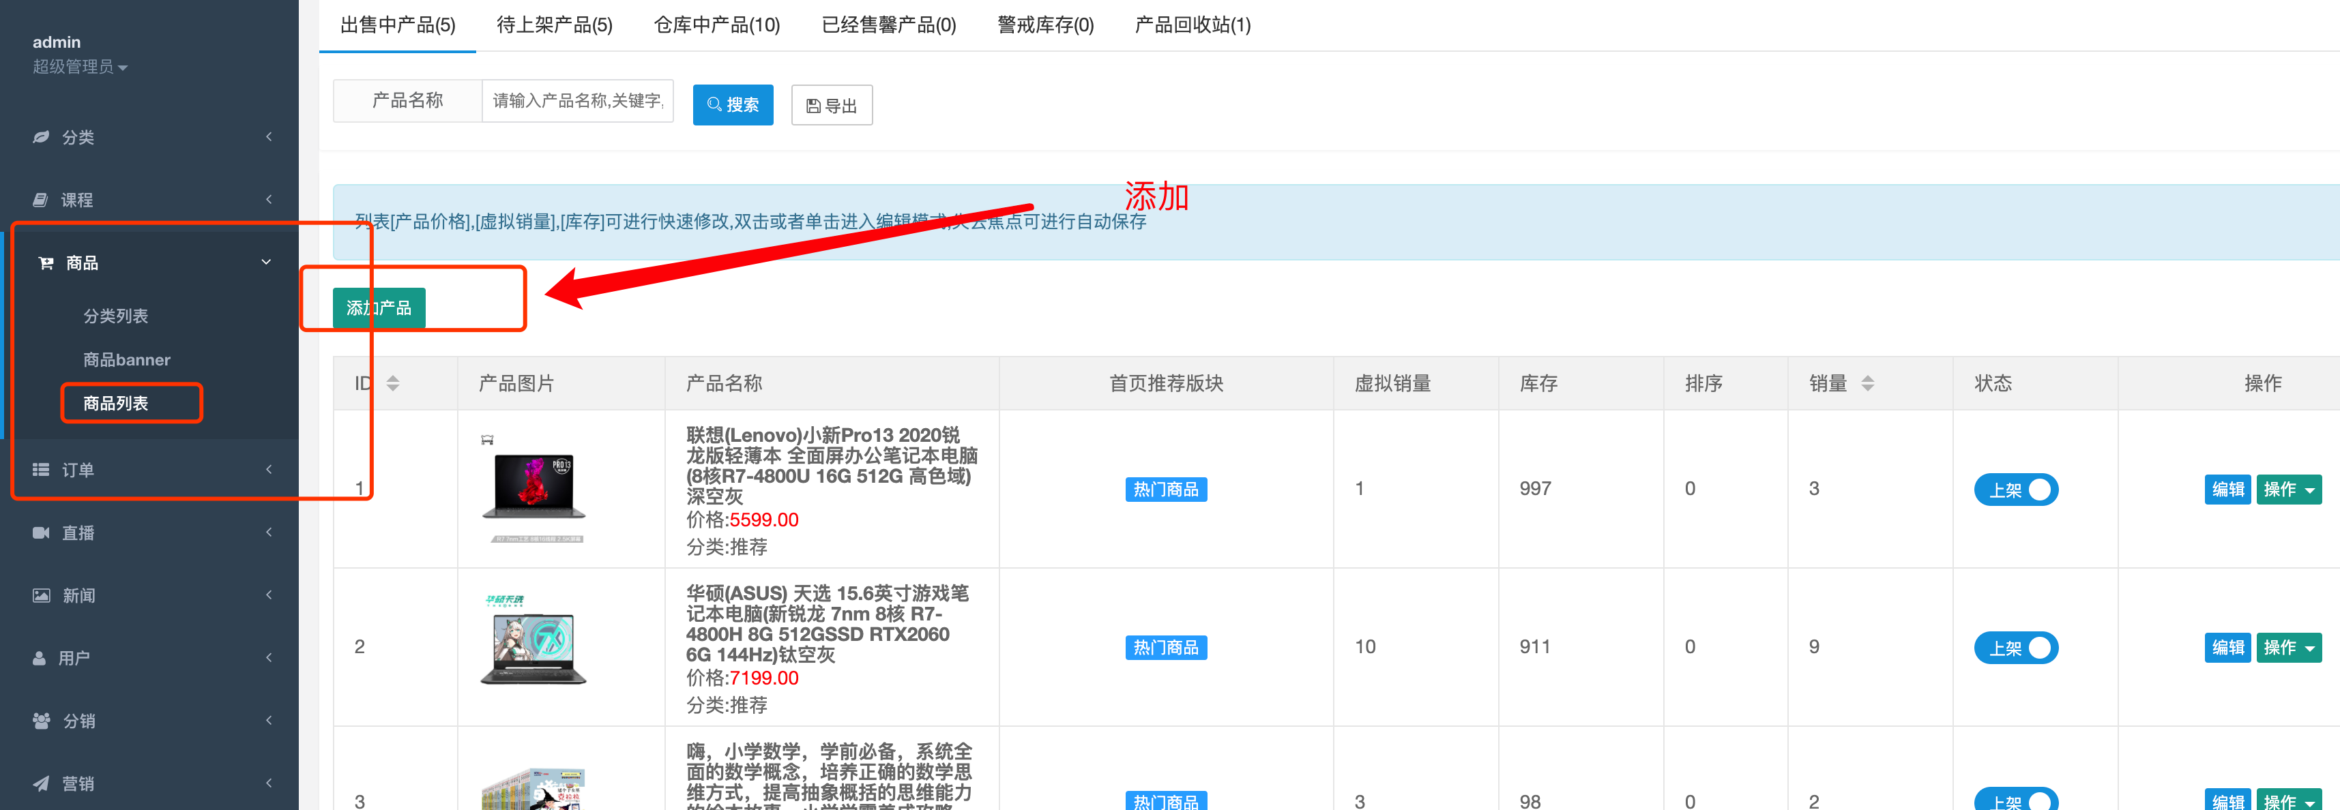Click 编辑 for product ID 3

[2227, 799]
